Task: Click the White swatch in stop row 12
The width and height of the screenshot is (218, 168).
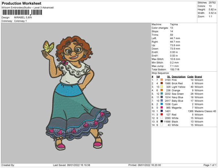Action: [x=162, y=118]
